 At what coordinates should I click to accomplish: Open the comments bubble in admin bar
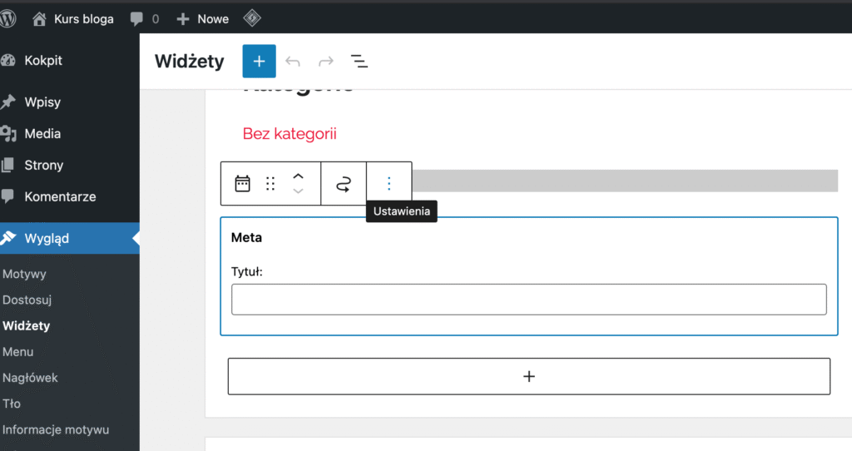144,18
